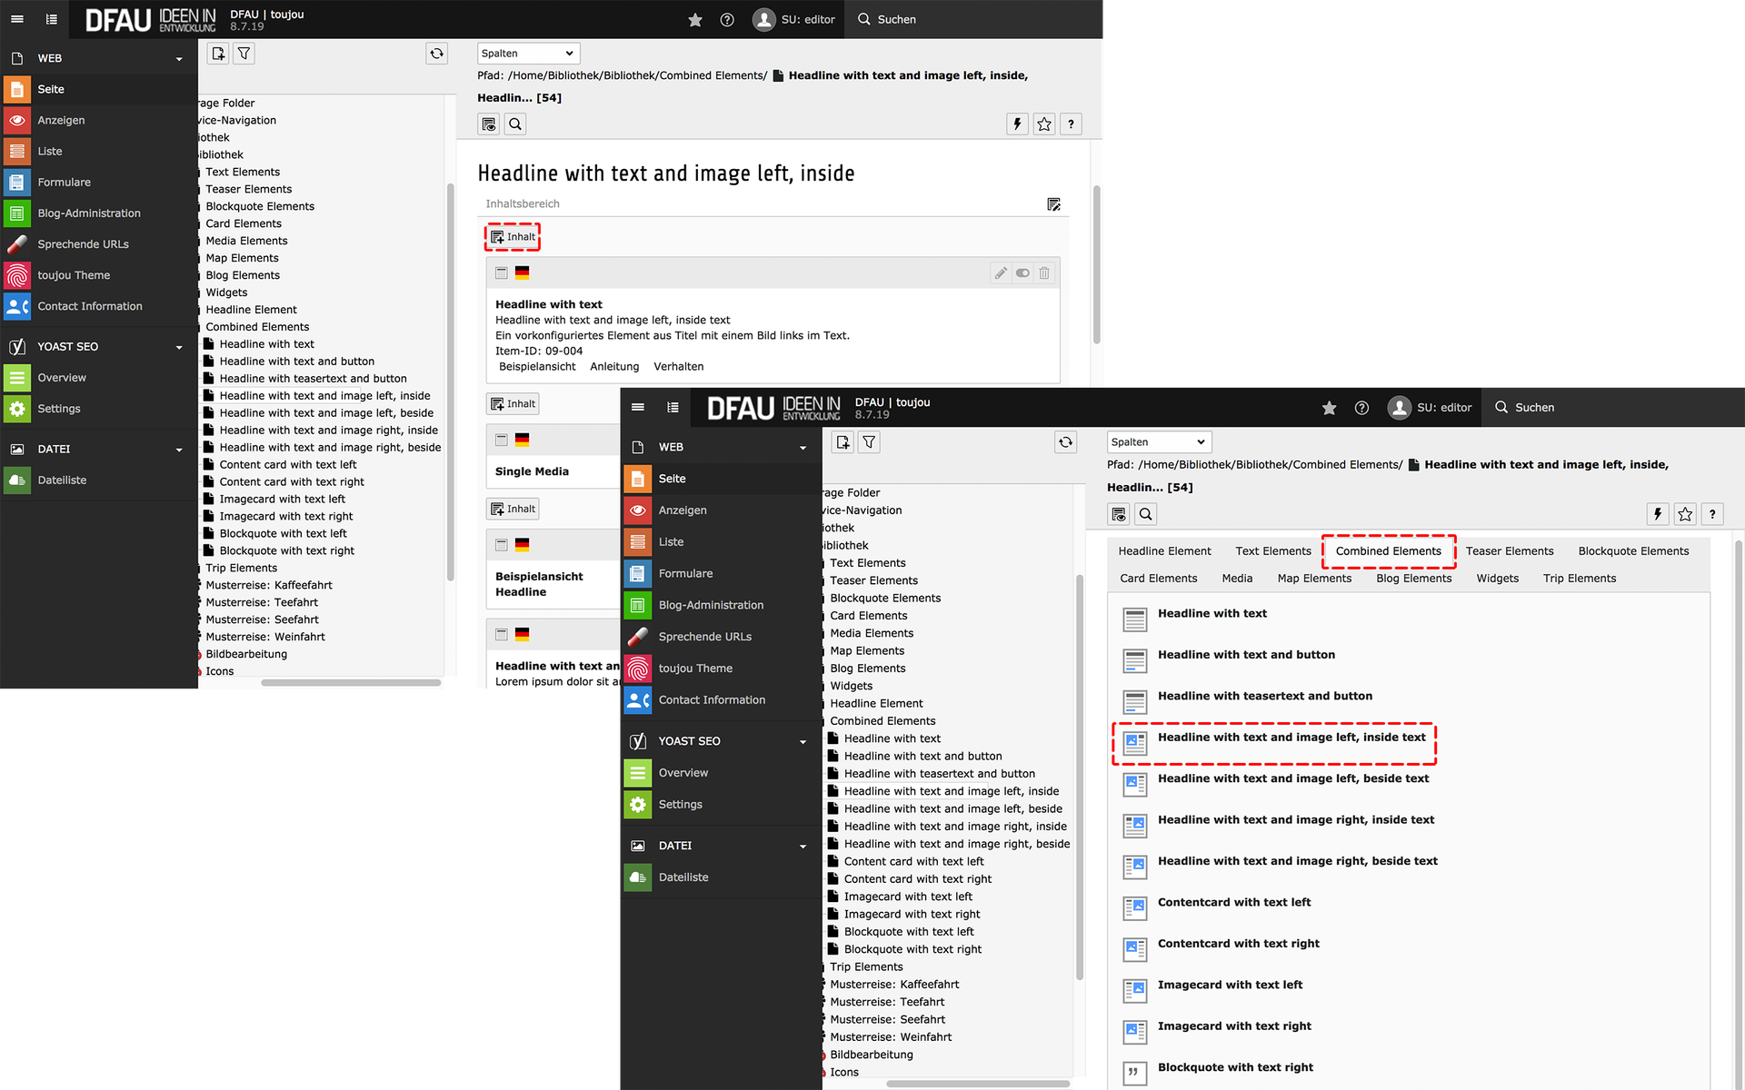Switch to the Teaser Elements tab
This screenshot has width=1745, height=1090.
tap(1509, 551)
